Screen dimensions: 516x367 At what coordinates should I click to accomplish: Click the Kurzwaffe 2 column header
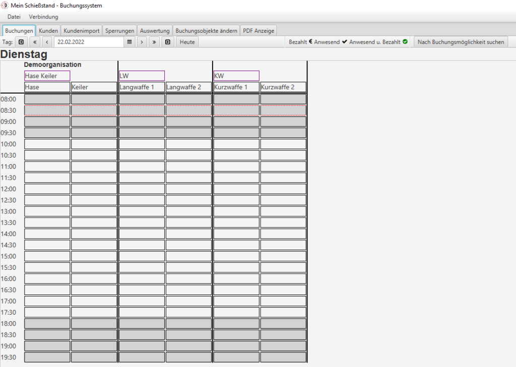[283, 87]
